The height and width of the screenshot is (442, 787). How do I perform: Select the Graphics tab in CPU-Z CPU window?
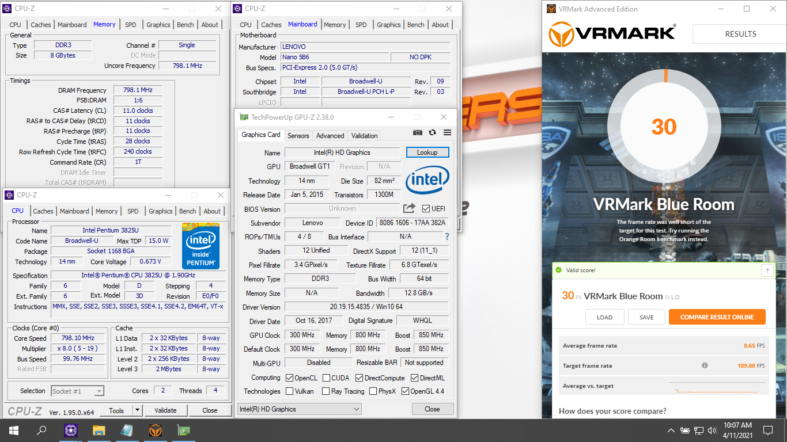coord(160,211)
